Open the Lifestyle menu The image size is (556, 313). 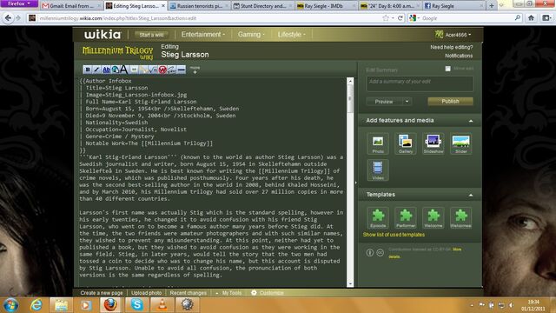click(292, 35)
